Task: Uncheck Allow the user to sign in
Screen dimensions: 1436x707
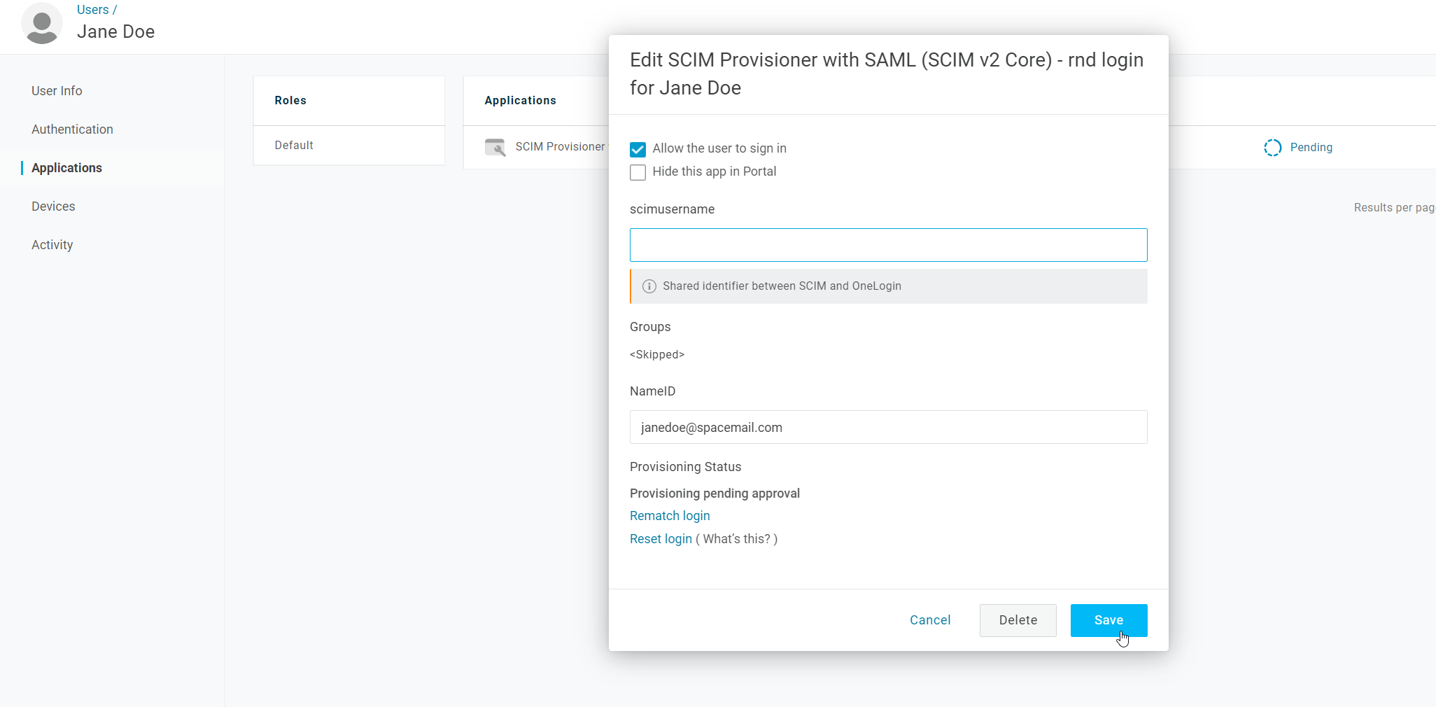Action: (638, 149)
